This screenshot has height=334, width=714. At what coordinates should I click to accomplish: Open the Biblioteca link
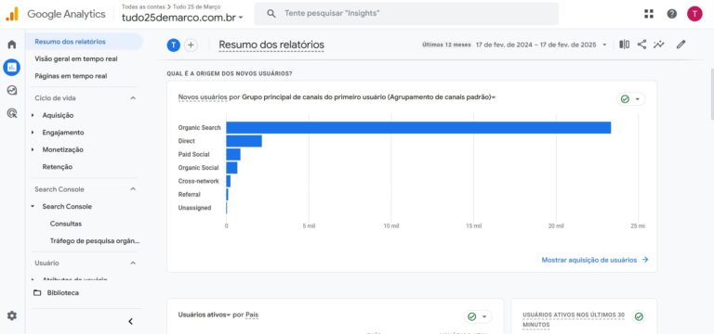[63, 292]
